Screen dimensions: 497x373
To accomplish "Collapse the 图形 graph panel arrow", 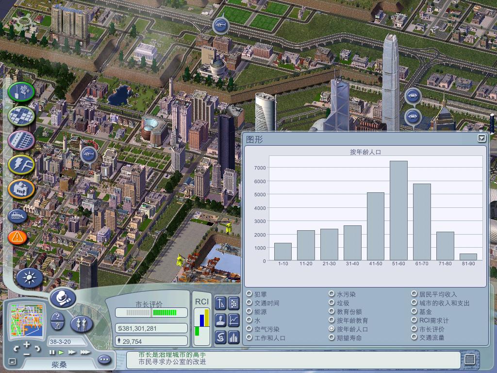I will pos(481,138).
